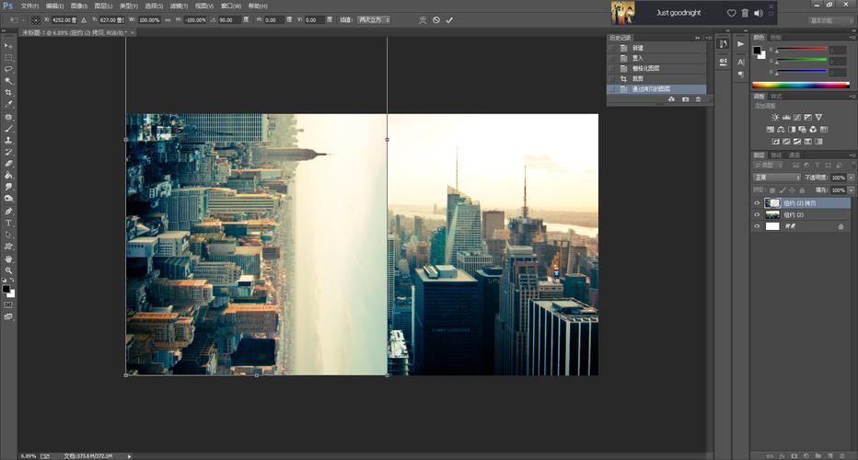The height and width of the screenshot is (460, 858).
Task: Open the interpolation 两次立方 dropdown
Action: click(373, 19)
